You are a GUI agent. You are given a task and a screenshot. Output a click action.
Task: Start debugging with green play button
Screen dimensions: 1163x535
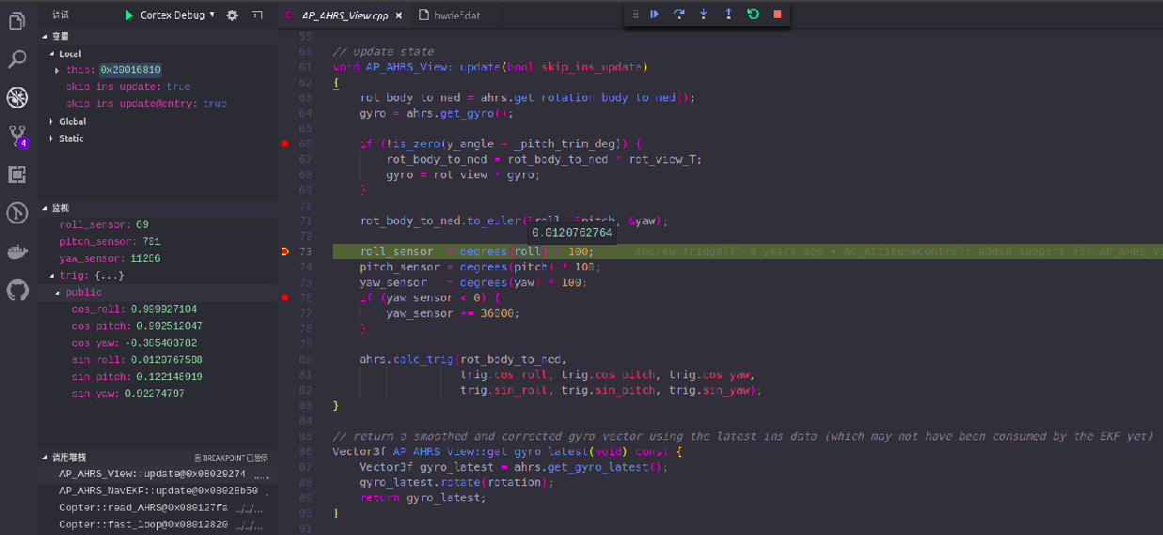(129, 15)
